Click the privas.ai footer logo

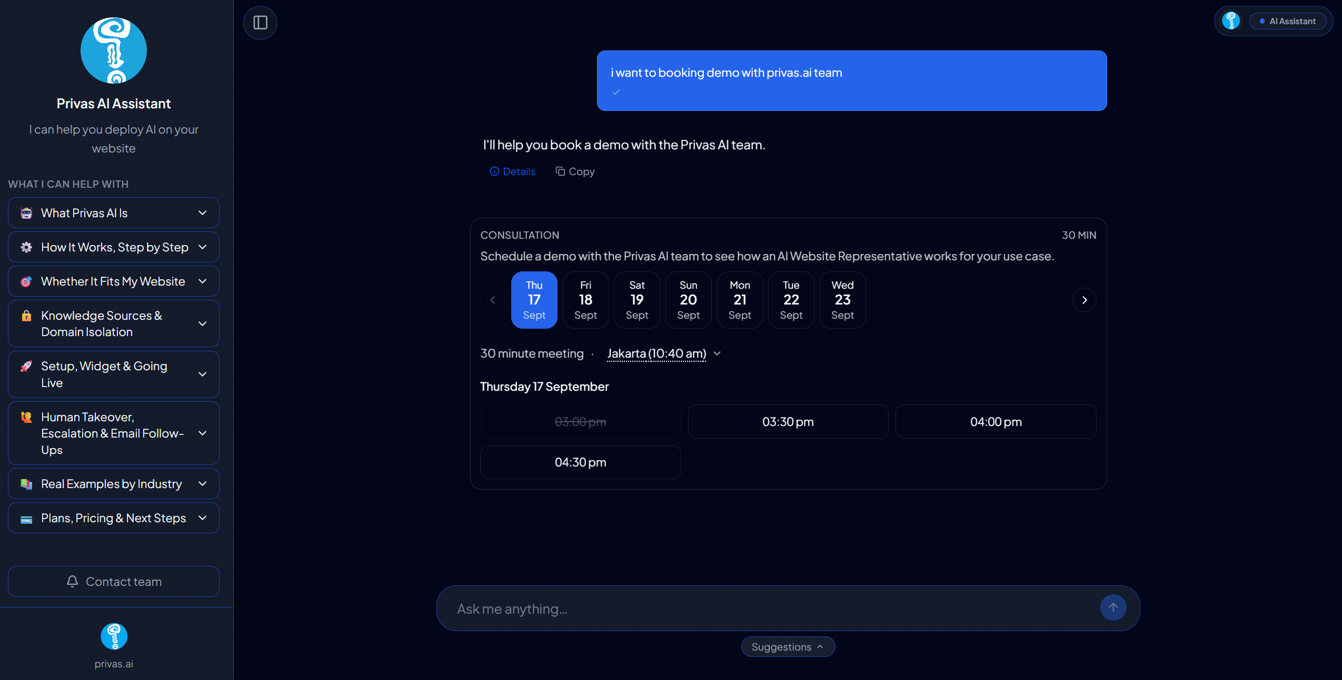(x=114, y=636)
